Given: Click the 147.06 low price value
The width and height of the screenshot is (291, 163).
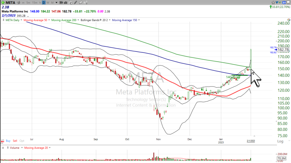Looking at the screenshot, I should 56,11.
